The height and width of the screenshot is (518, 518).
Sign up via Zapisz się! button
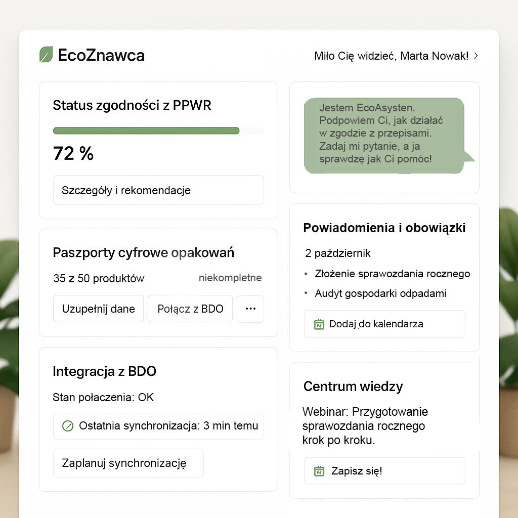coord(384,471)
